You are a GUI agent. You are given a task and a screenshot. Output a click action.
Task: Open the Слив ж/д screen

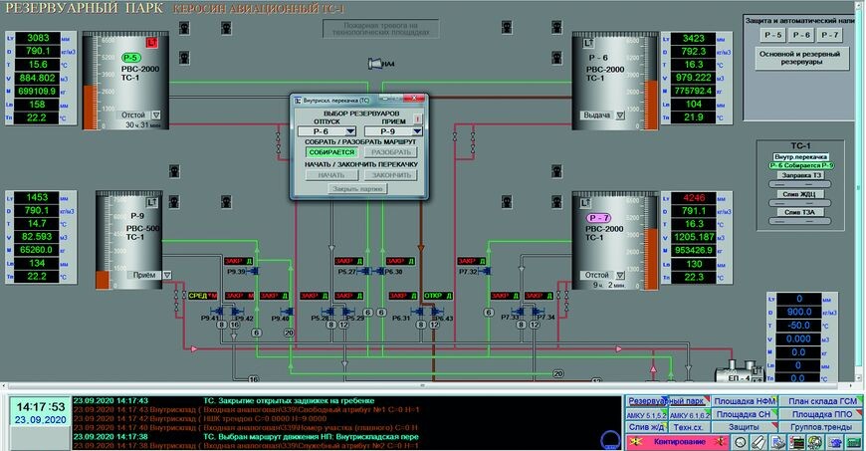point(646,427)
